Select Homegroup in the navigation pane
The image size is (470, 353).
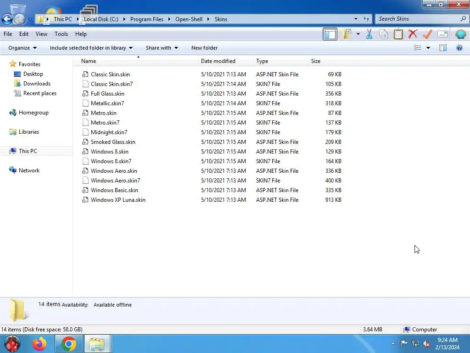coord(34,113)
